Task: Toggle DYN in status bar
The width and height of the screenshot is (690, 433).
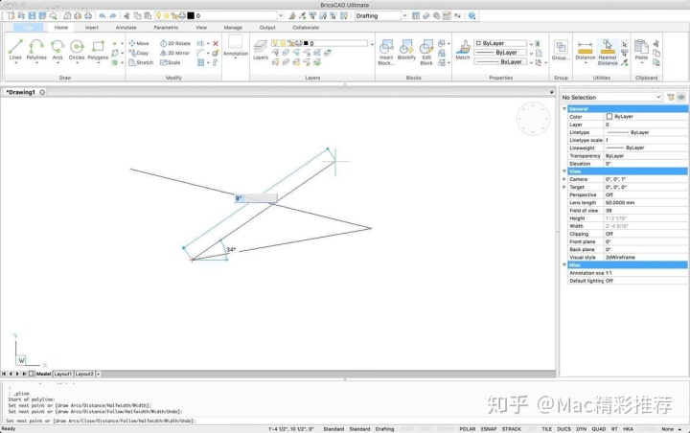Action: coord(582,429)
